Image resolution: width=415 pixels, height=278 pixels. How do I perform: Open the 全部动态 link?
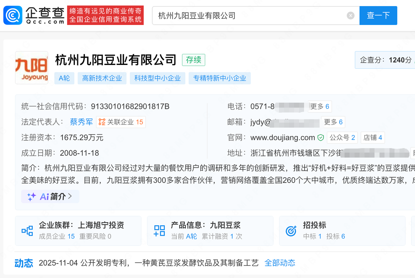[280, 263]
